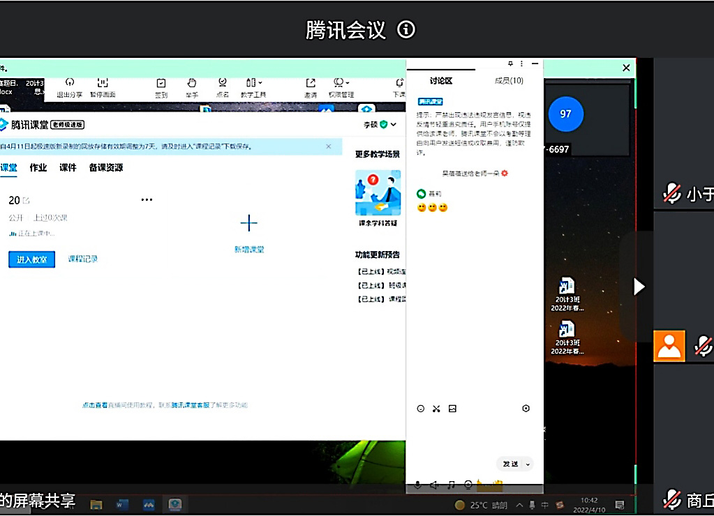Expand the 李硕 account dropdown
The height and width of the screenshot is (516, 714).
[394, 124]
